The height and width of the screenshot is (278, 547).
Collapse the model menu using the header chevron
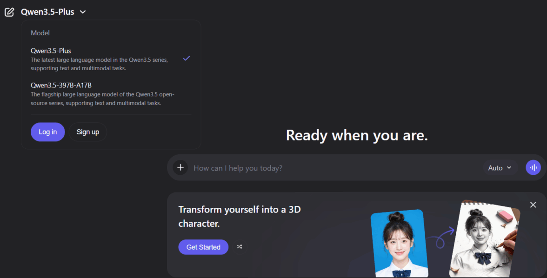83,12
